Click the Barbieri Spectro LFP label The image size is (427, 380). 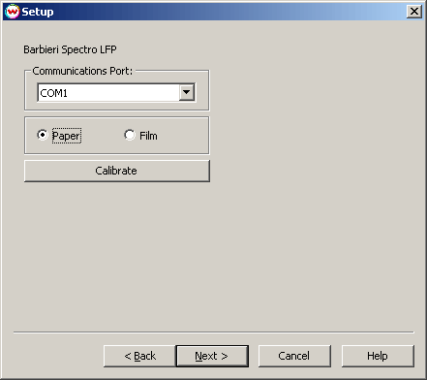point(70,49)
